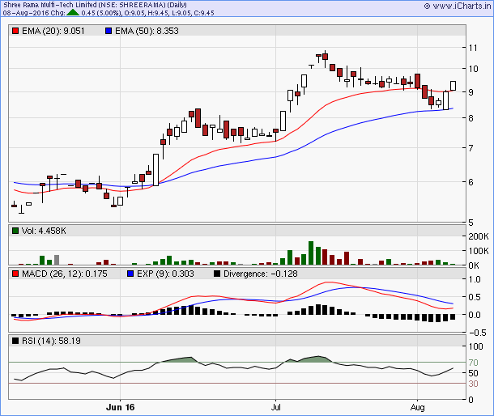Click the EMA (20): 9.051 label
The height and width of the screenshot is (416, 494).
[53, 31]
